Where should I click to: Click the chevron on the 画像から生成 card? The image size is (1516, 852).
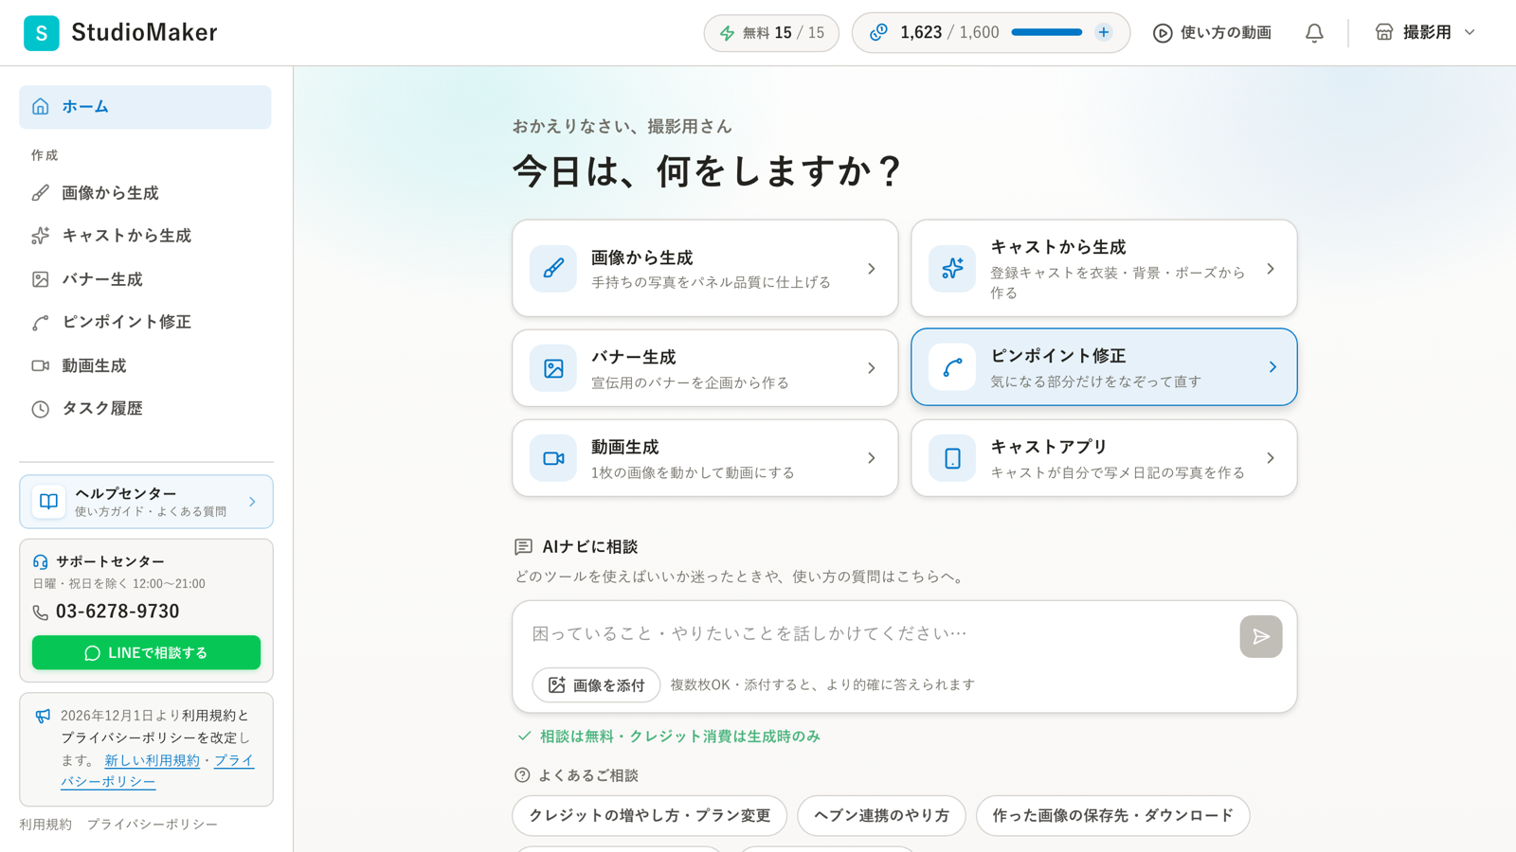point(872,269)
